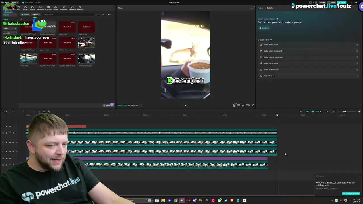363x204 pixels.
Task: Open the Effects panel
Action: coord(33,8)
